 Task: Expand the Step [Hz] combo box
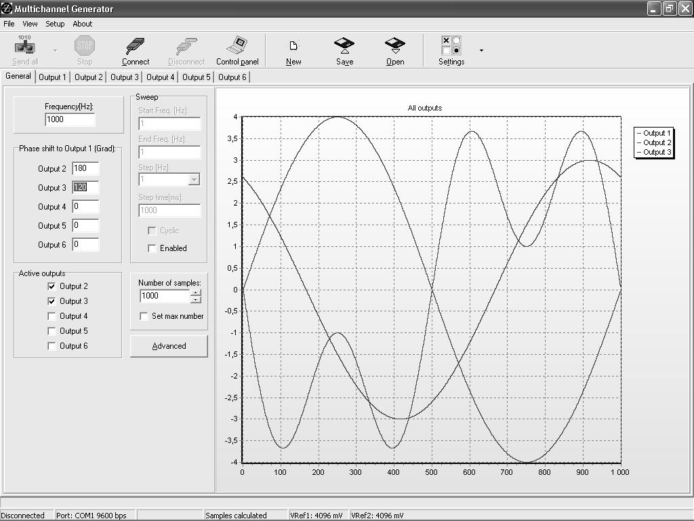click(x=194, y=179)
